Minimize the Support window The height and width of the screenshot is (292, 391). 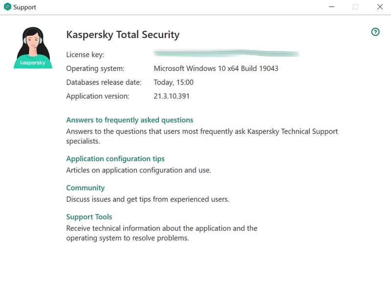[x=331, y=7]
